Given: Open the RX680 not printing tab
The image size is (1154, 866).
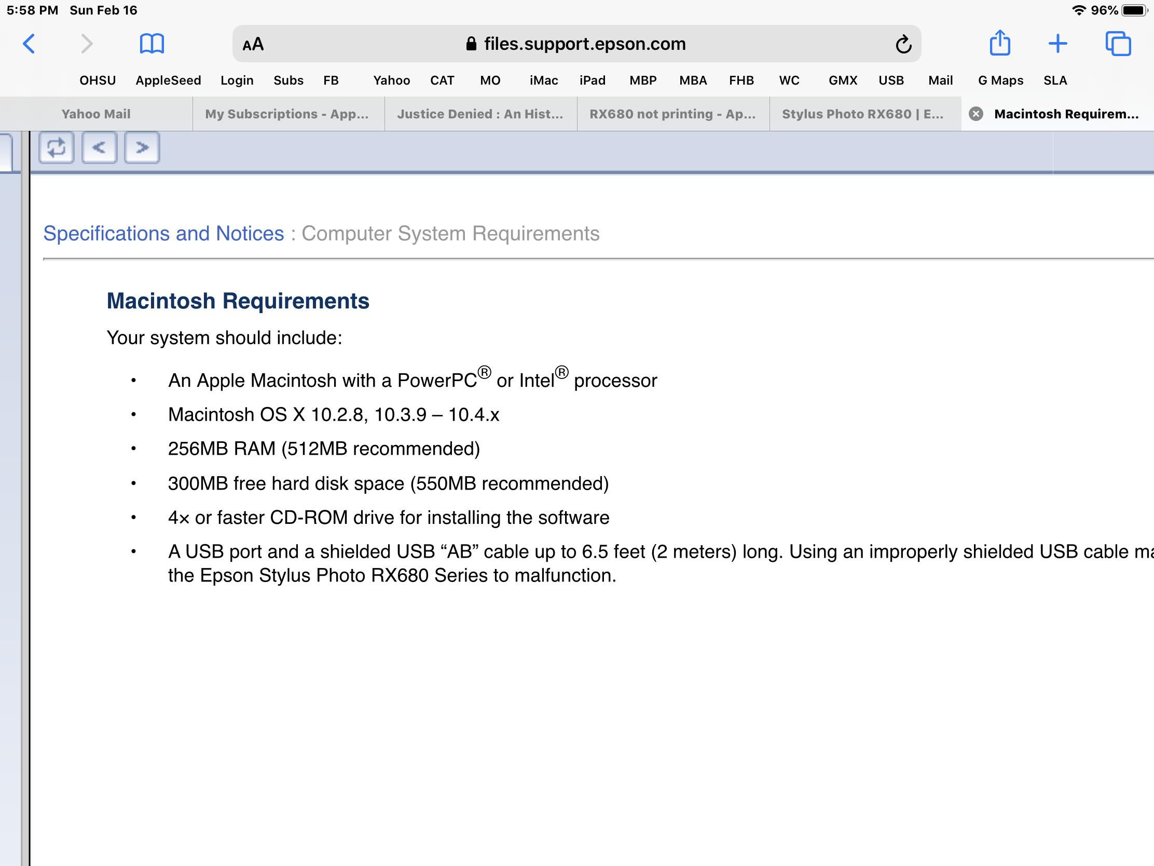Looking at the screenshot, I should point(672,114).
